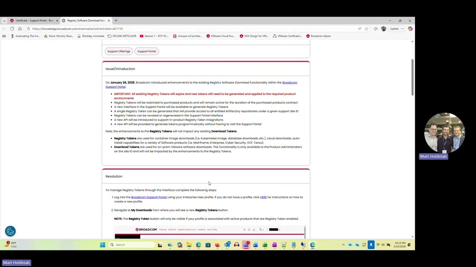Show hidden system tray icons chevron
This screenshot has width=476, height=267.
(343, 245)
